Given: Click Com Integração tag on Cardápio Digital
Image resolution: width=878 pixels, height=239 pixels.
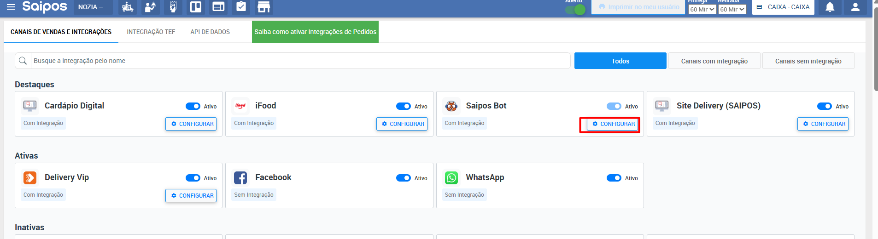Looking at the screenshot, I should coord(43,123).
